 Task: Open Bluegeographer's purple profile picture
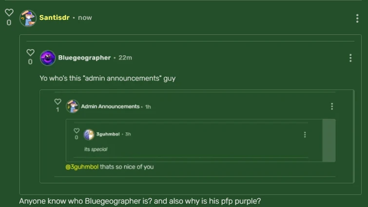(x=48, y=58)
